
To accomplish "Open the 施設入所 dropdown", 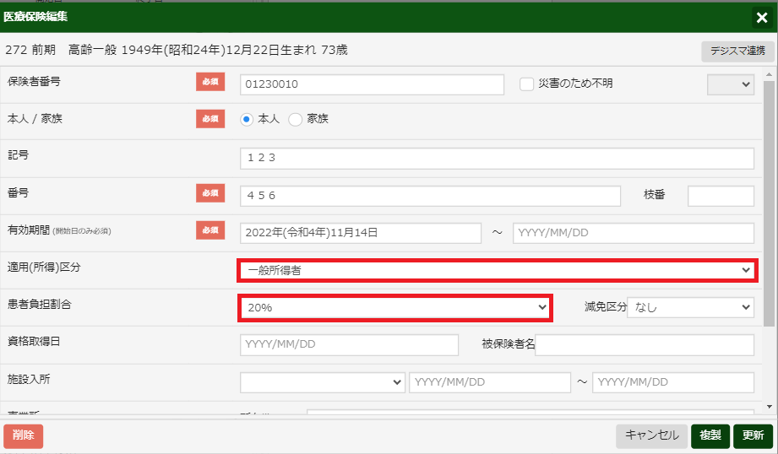I will [323, 382].
